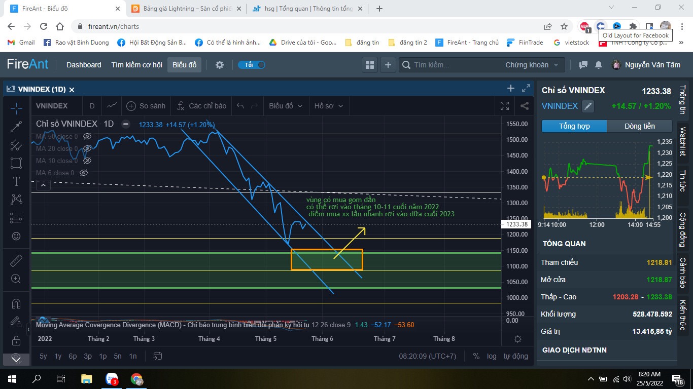693x389 pixels.
Task: Switch to the Dòng tiền tab
Action: click(x=639, y=126)
